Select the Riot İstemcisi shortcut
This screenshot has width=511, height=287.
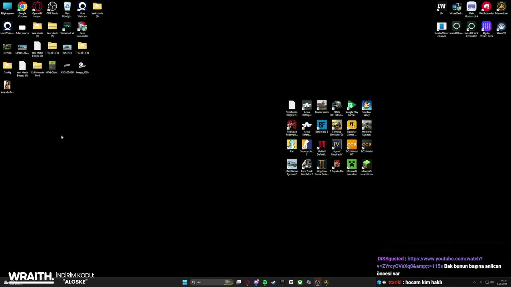[x=486, y=9]
